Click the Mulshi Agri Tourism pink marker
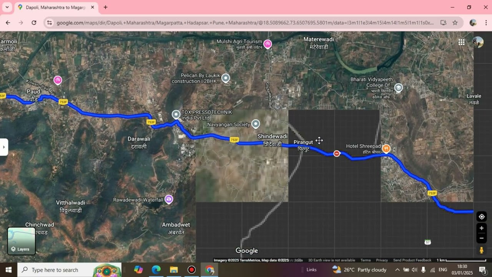492x277 pixels. [x=268, y=44]
